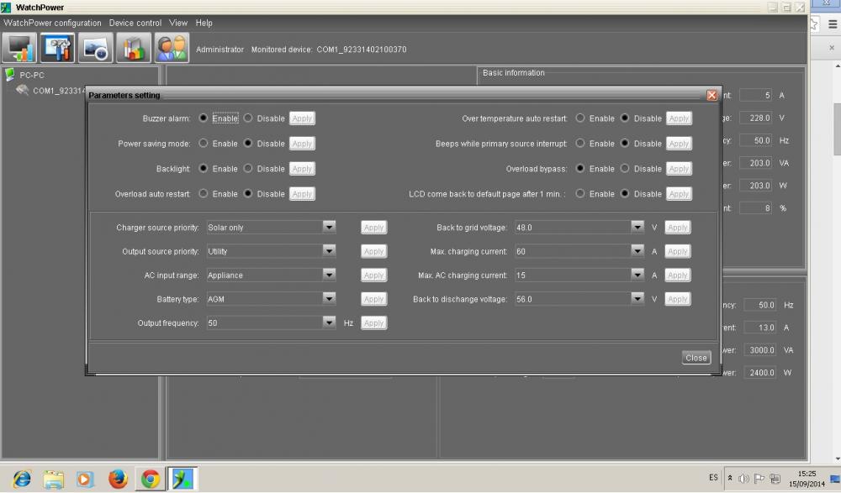Enable Beeps while primary source interrupt
The height and width of the screenshot is (493, 841).
(x=580, y=143)
